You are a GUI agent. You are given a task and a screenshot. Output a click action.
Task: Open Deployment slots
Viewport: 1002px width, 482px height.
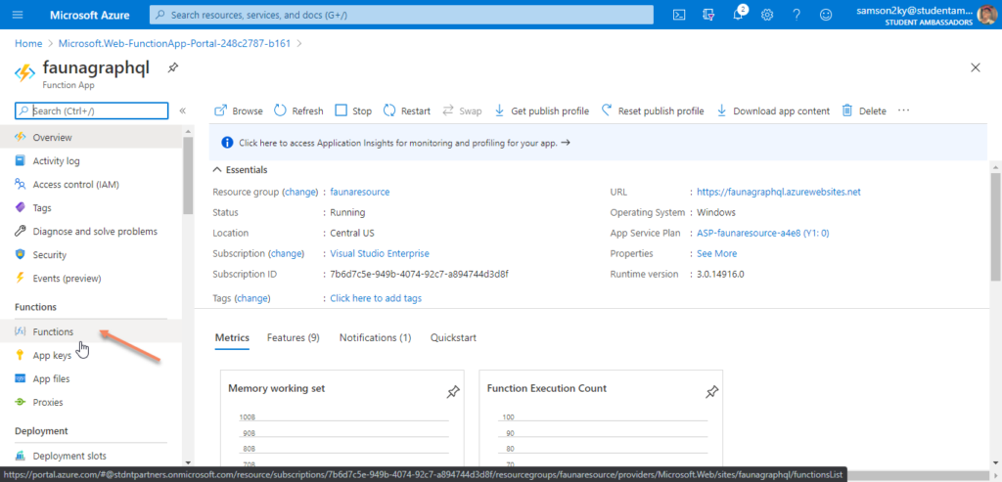[x=91, y=456]
